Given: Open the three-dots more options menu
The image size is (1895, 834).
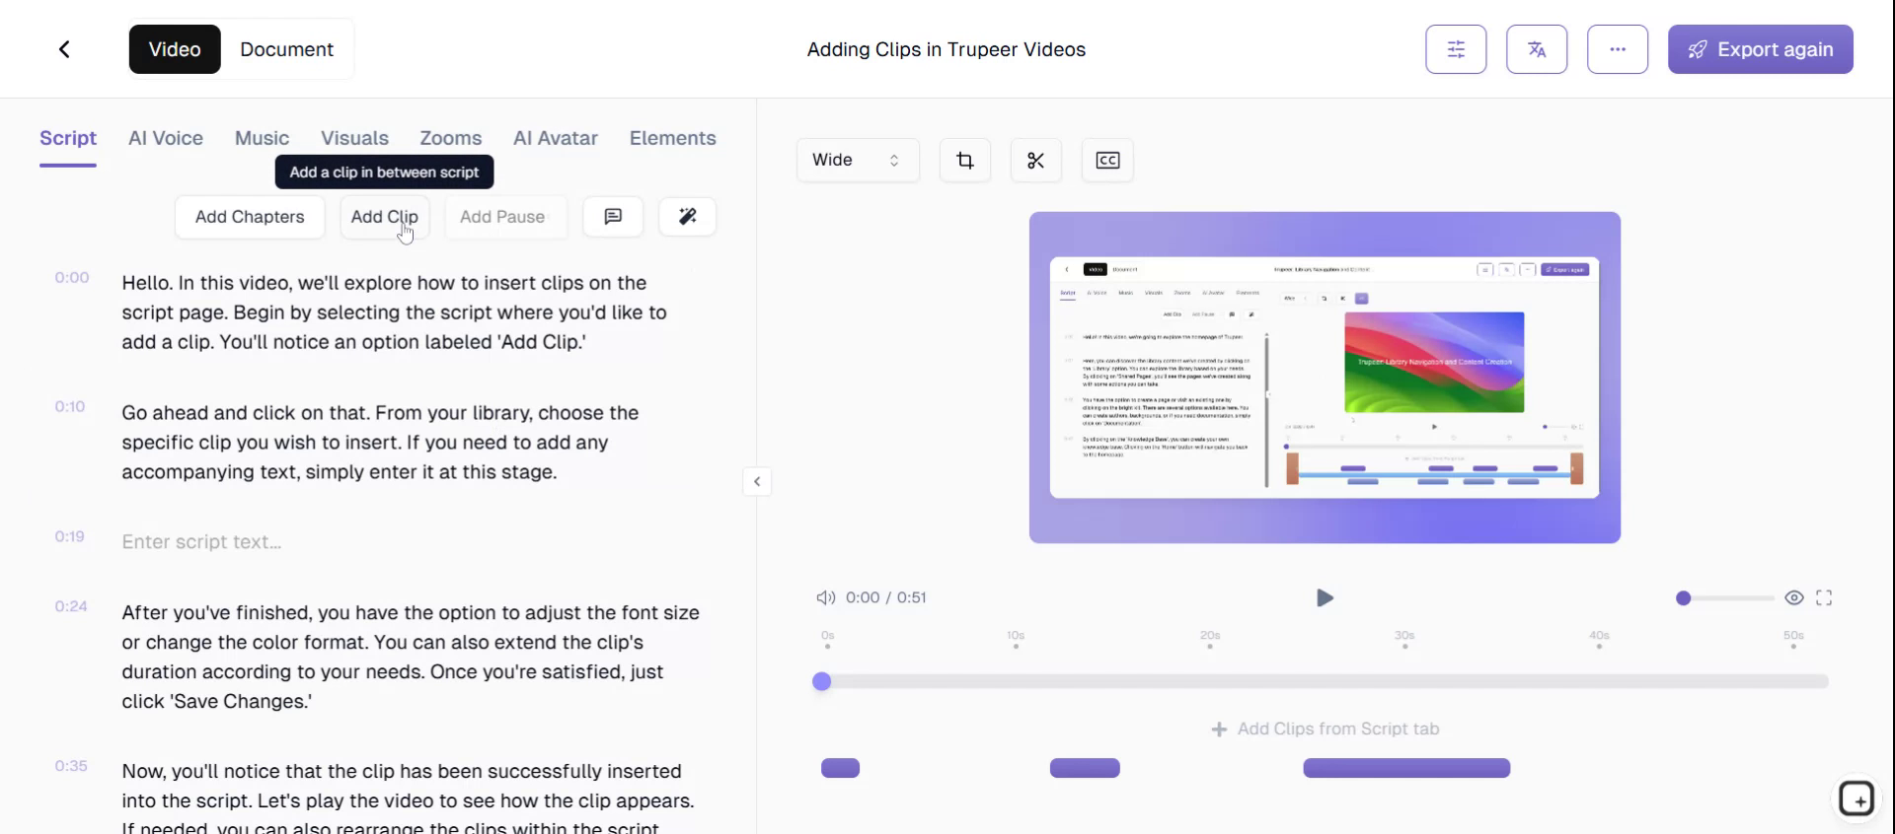Looking at the screenshot, I should (x=1617, y=49).
